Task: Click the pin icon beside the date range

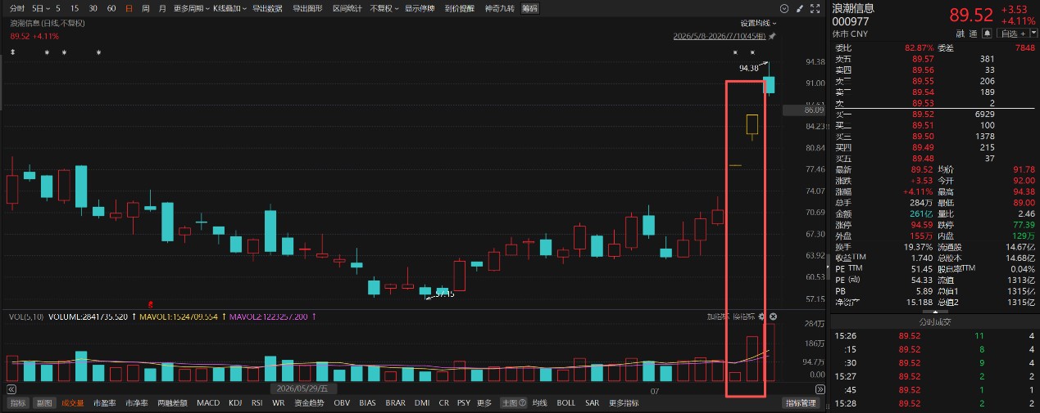Action: [772, 37]
